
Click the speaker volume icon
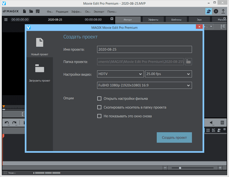(212, 123)
